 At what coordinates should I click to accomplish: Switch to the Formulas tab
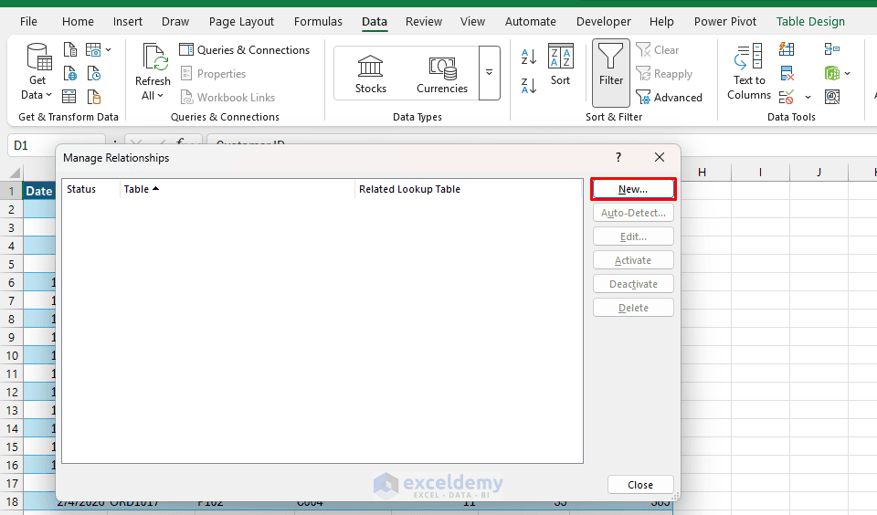coord(318,21)
